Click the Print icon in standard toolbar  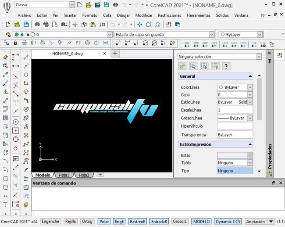[x=37, y=25]
